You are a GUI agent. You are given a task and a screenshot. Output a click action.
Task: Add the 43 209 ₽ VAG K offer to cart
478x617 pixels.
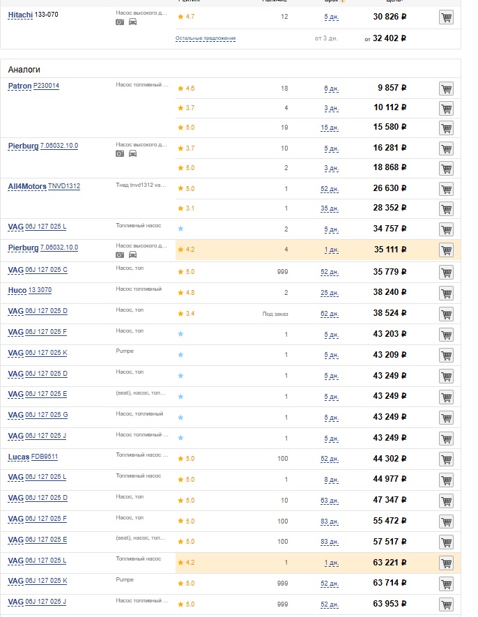click(x=446, y=356)
